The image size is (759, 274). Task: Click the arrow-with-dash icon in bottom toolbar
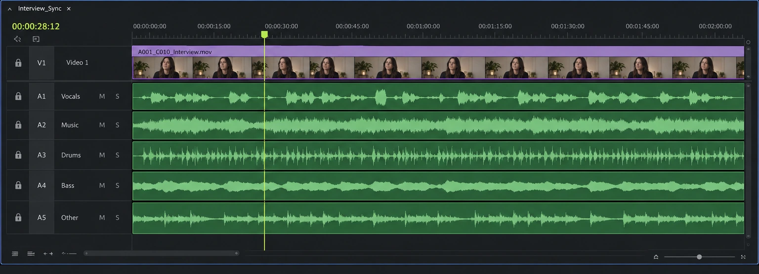tap(69, 253)
